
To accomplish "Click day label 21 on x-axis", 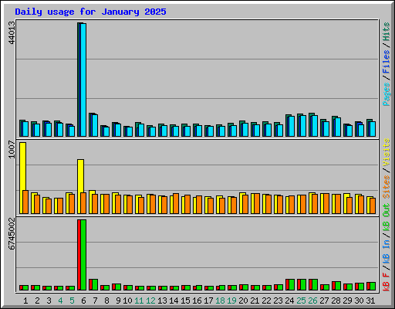I will [255, 301].
